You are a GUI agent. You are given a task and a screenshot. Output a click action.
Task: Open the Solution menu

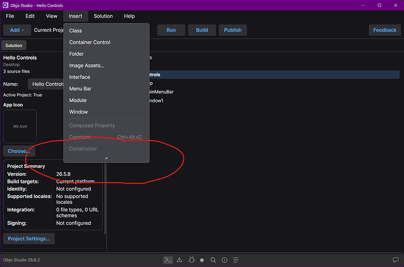click(x=103, y=16)
